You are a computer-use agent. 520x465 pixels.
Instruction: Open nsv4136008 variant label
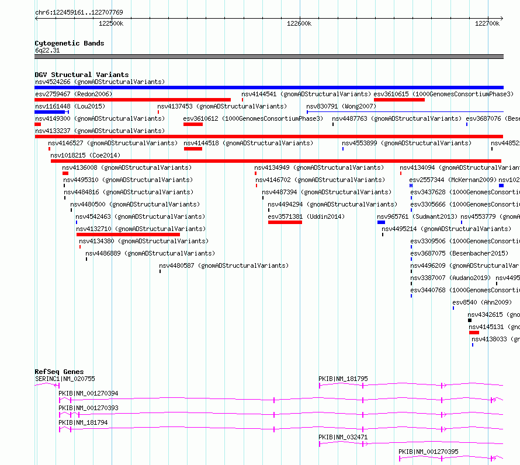[x=127, y=167]
